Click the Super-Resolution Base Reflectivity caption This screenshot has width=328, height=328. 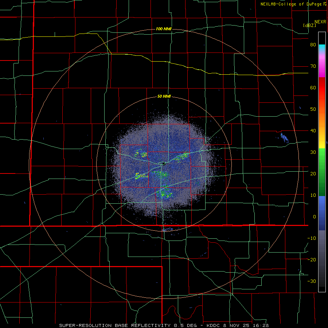[x=164, y=325]
